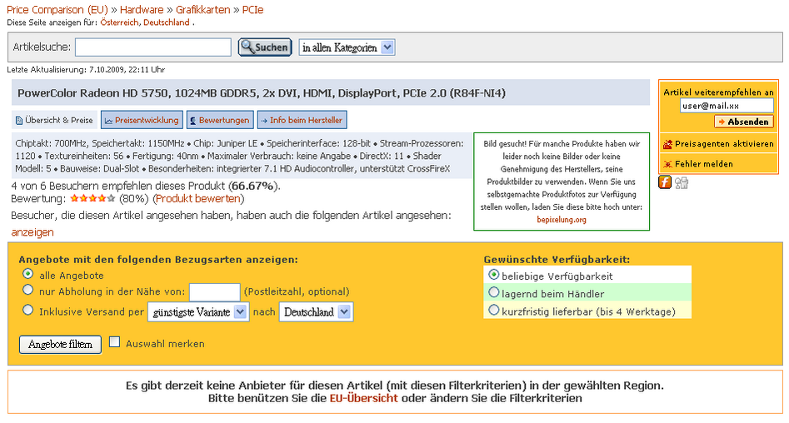789x423 pixels.
Task: Focus the Artikelsuche search field
Action: click(153, 47)
